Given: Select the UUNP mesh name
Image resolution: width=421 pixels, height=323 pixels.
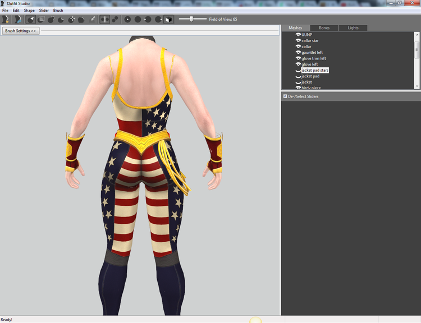Looking at the screenshot, I should pos(306,35).
